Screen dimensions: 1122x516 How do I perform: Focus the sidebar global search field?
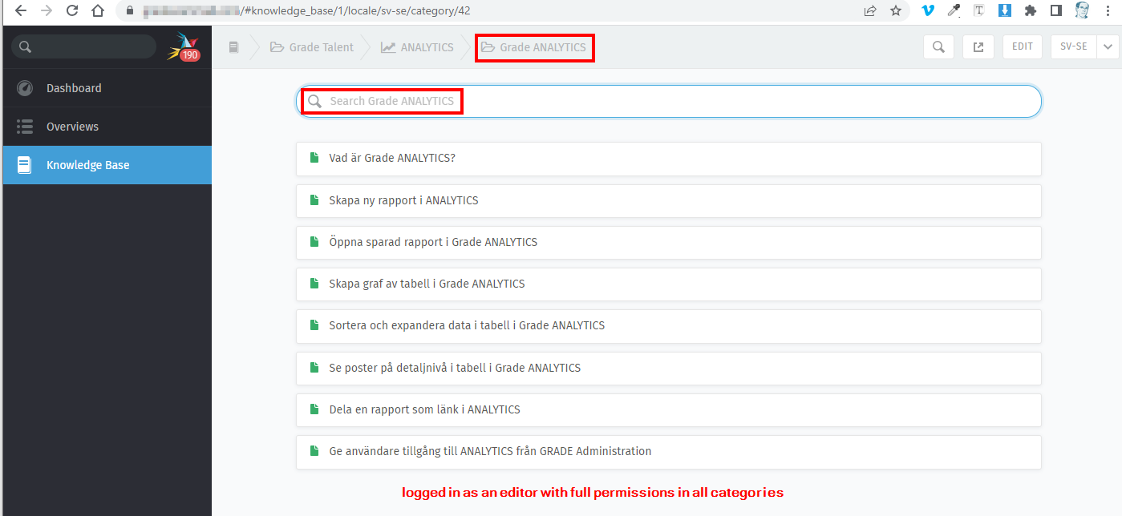click(83, 46)
